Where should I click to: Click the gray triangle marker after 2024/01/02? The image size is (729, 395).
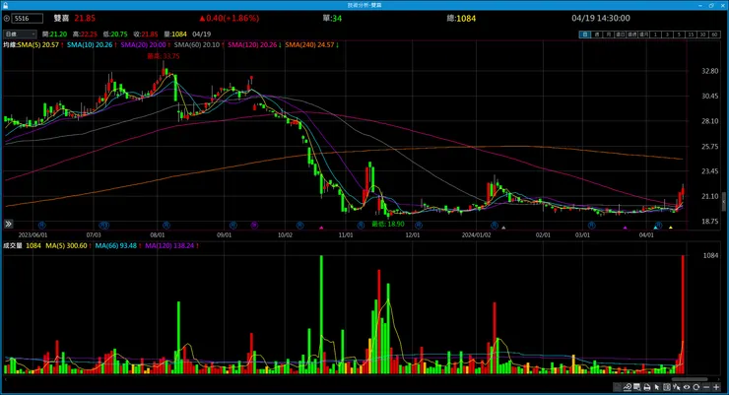[x=503, y=228]
